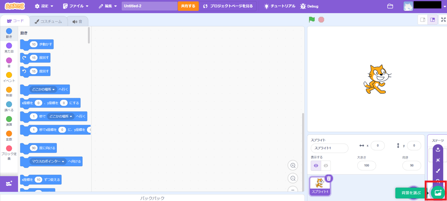Image resolution: width=447 pixels, height=201 pixels.
Task: Switch to the コスチューム tab
Action: coord(49,21)
